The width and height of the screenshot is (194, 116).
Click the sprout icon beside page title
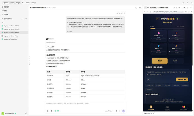click(177, 19)
